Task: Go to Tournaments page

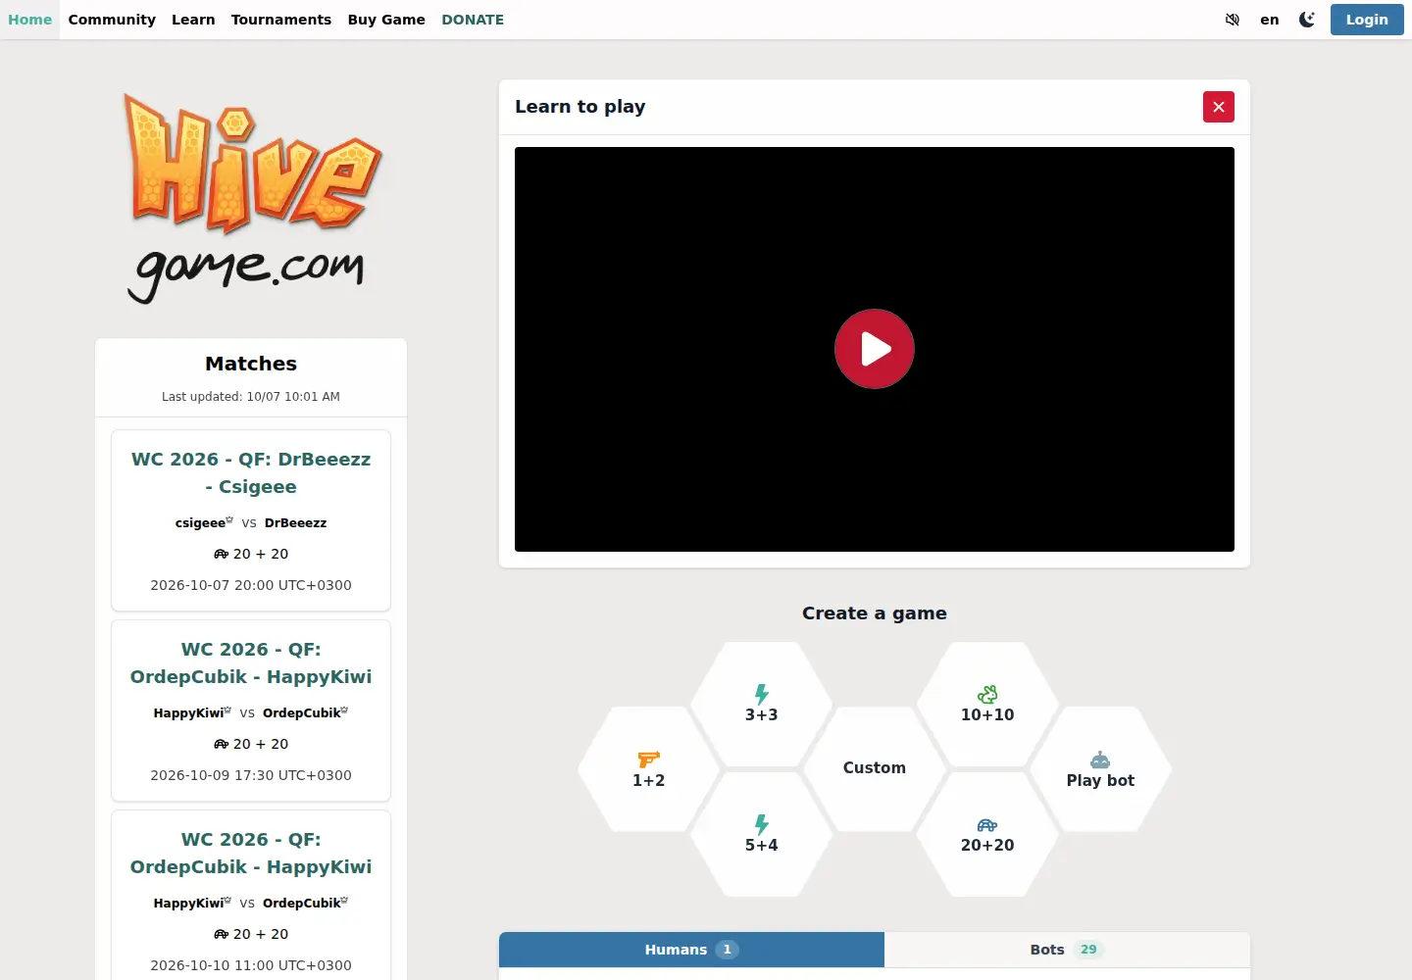Action: pos(281,20)
